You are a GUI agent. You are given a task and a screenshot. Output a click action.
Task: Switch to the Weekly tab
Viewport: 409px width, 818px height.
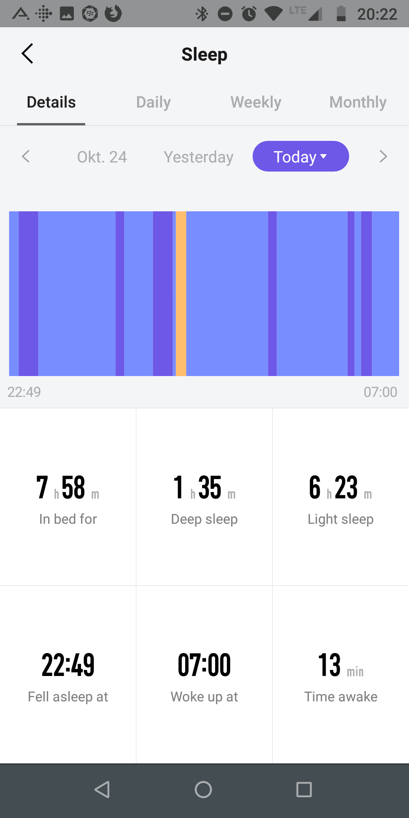pyautogui.click(x=256, y=102)
